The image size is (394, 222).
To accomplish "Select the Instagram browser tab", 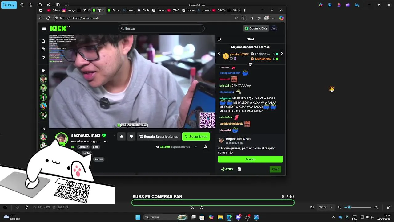I will [x=68, y=10].
